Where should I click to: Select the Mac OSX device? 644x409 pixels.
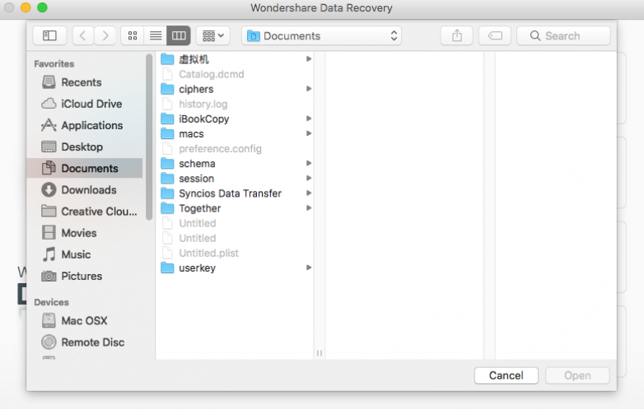(86, 321)
